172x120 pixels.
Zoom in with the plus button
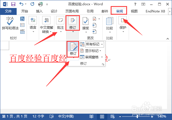(x=152, y=117)
